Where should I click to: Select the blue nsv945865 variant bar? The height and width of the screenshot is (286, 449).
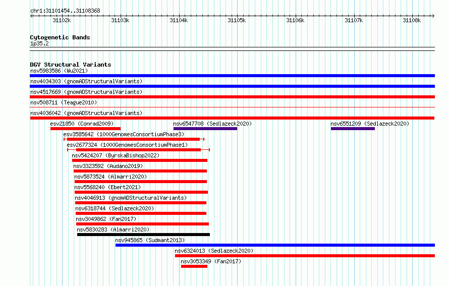click(x=275, y=245)
